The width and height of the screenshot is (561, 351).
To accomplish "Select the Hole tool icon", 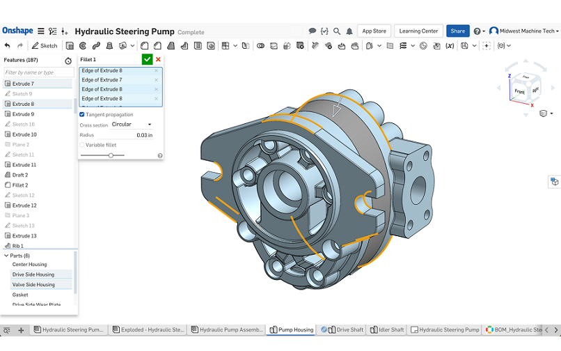I will tap(211, 45).
